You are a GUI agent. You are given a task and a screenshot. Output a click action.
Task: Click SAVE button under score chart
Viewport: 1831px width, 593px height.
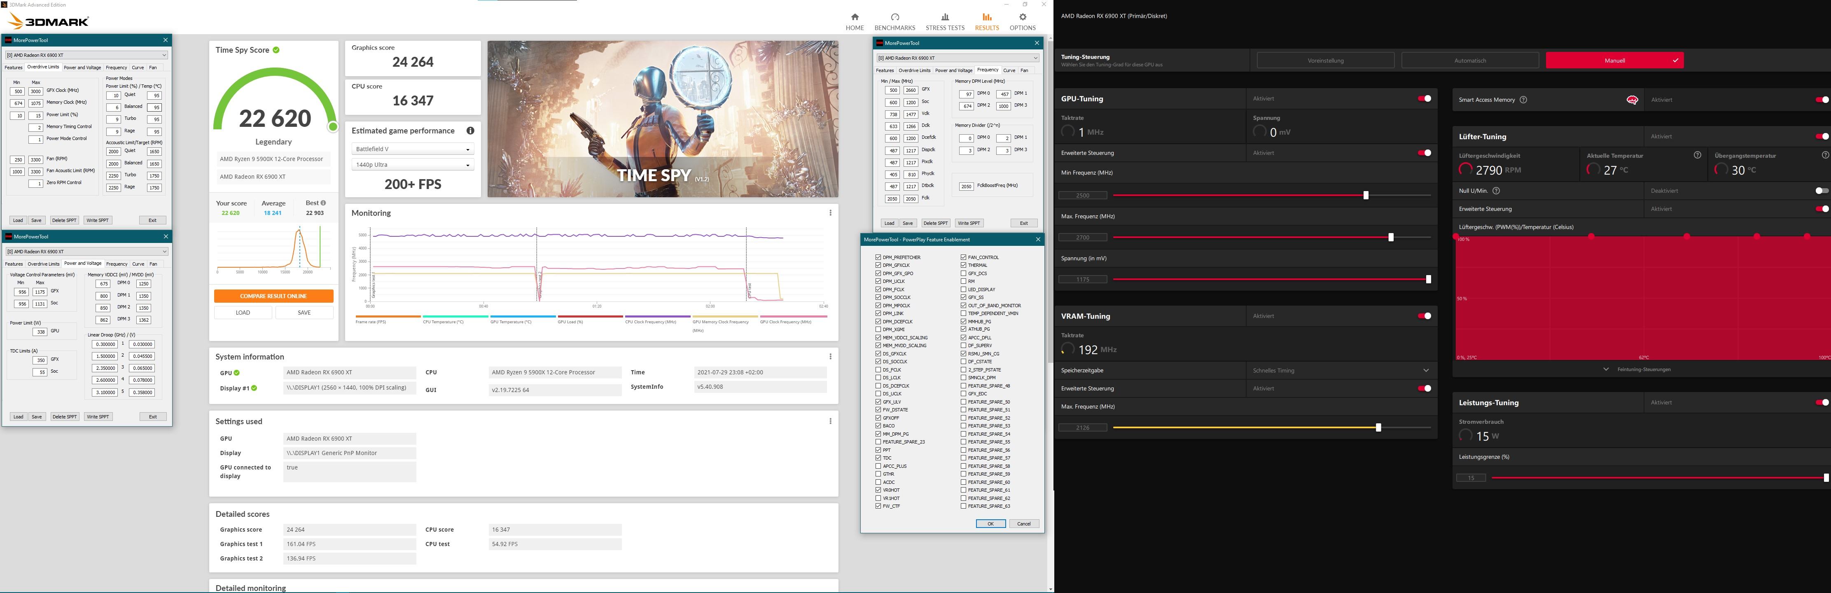304,313
